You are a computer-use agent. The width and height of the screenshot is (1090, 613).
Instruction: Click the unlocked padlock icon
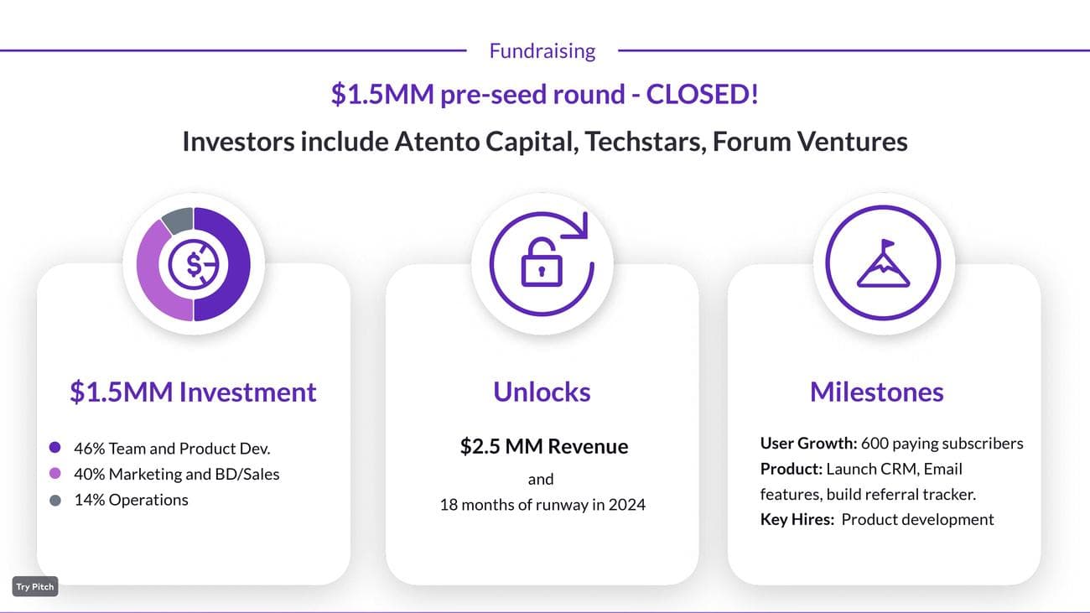542,263
